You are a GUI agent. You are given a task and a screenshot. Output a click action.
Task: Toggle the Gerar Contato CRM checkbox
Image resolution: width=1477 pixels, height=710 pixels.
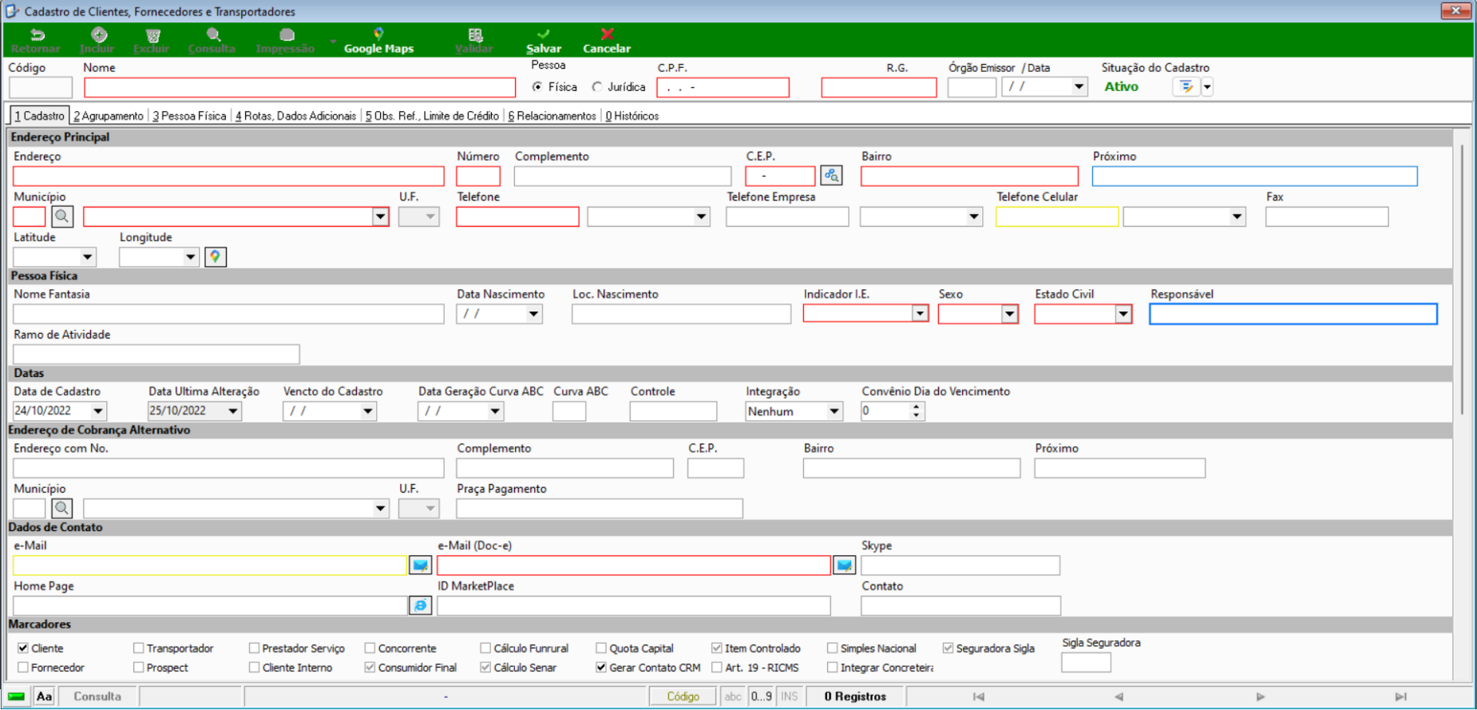[601, 668]
